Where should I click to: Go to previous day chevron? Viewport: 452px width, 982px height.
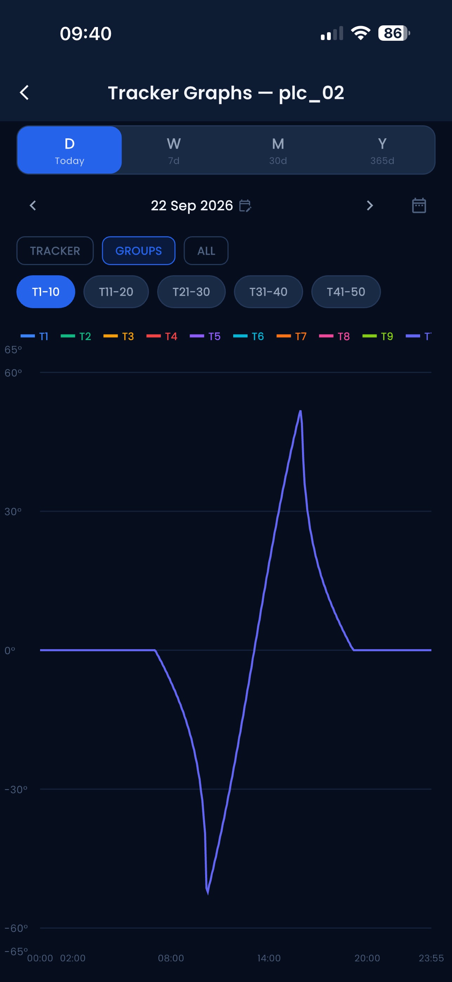pyautogui.click(x=33, y=205)
